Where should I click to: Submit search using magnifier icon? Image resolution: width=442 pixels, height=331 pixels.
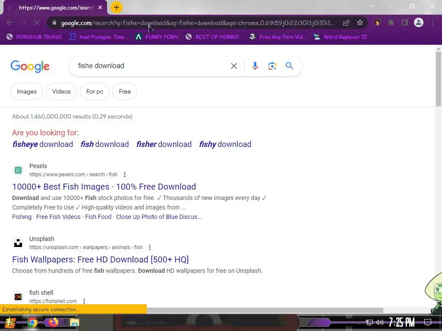289,66
